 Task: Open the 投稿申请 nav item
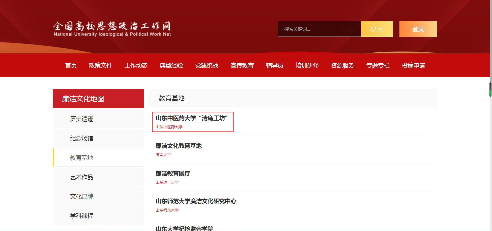tap(413, 66)
